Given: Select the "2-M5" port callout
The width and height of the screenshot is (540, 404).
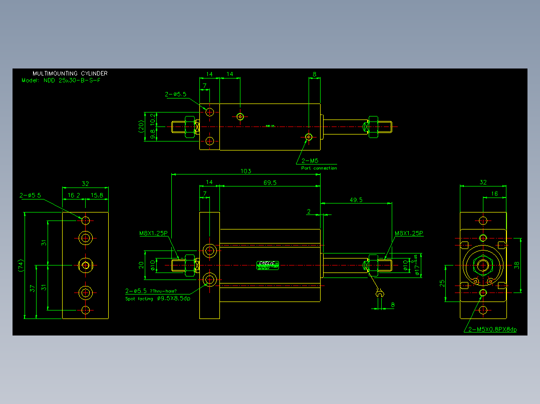Looking at the screenshot, I should click(310, 160).
